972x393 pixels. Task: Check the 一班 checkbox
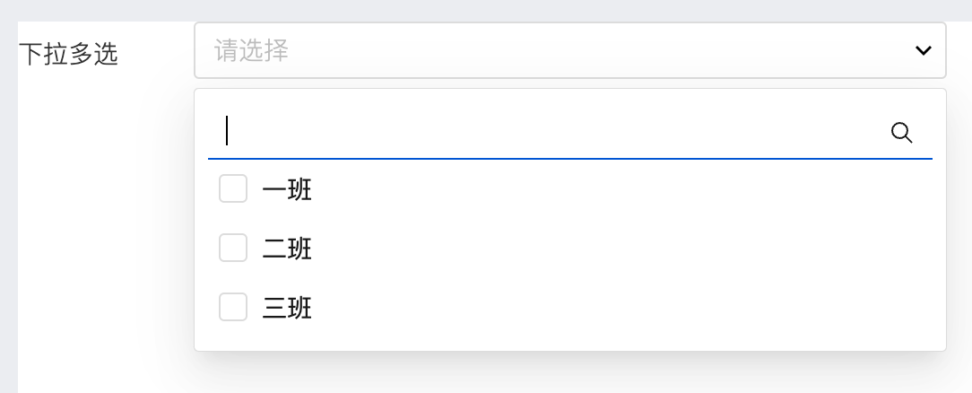(x=233, y=188)
